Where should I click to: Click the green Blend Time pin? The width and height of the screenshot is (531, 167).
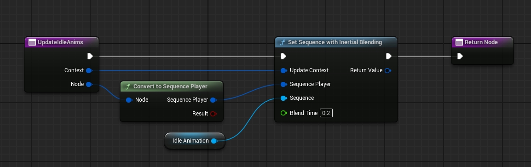pyautogui.click(x=283, y=113)
